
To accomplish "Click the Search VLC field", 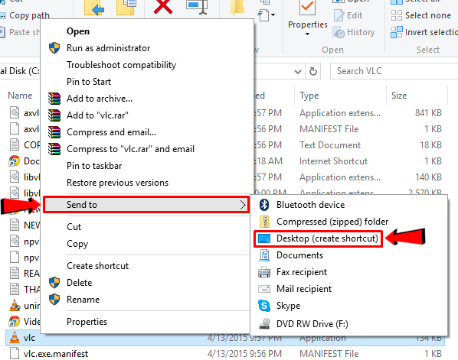I will pyautogui.click(x=394, y=71).
